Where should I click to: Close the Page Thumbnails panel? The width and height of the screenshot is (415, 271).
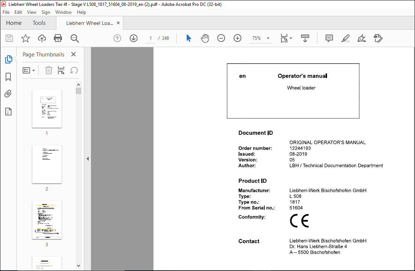pos(73,54)
